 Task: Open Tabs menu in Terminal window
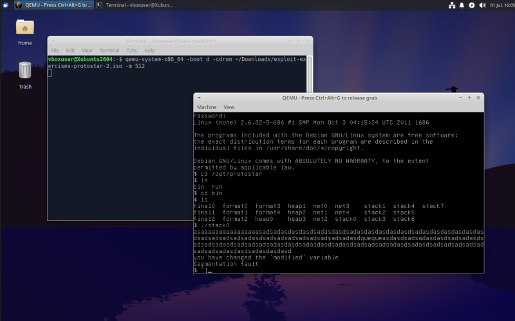132,51
